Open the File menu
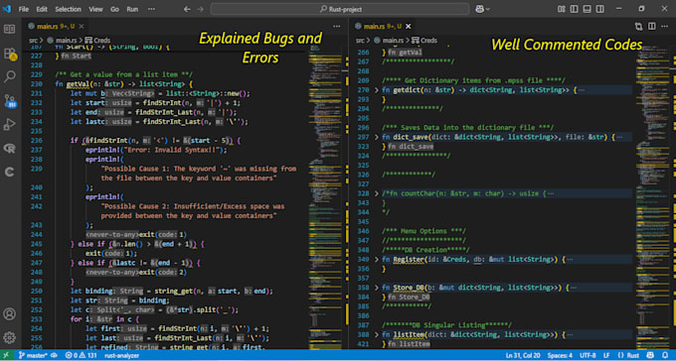This screenshot has height=361, width=676. click(x=23, y=9)
